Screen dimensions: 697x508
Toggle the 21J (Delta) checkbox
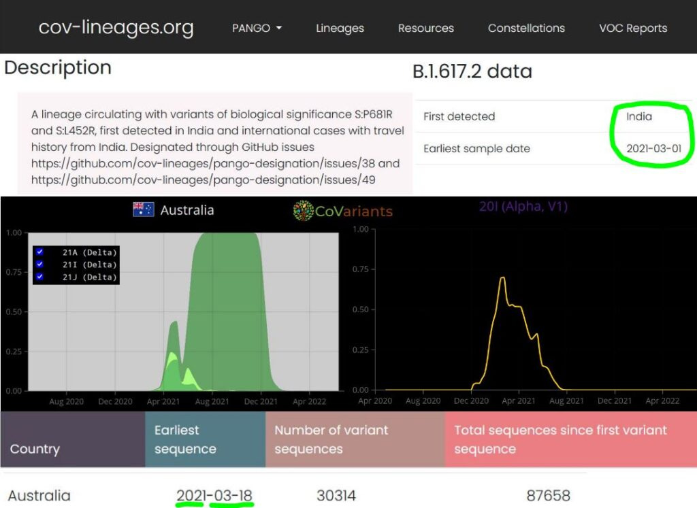click(40, 277)
